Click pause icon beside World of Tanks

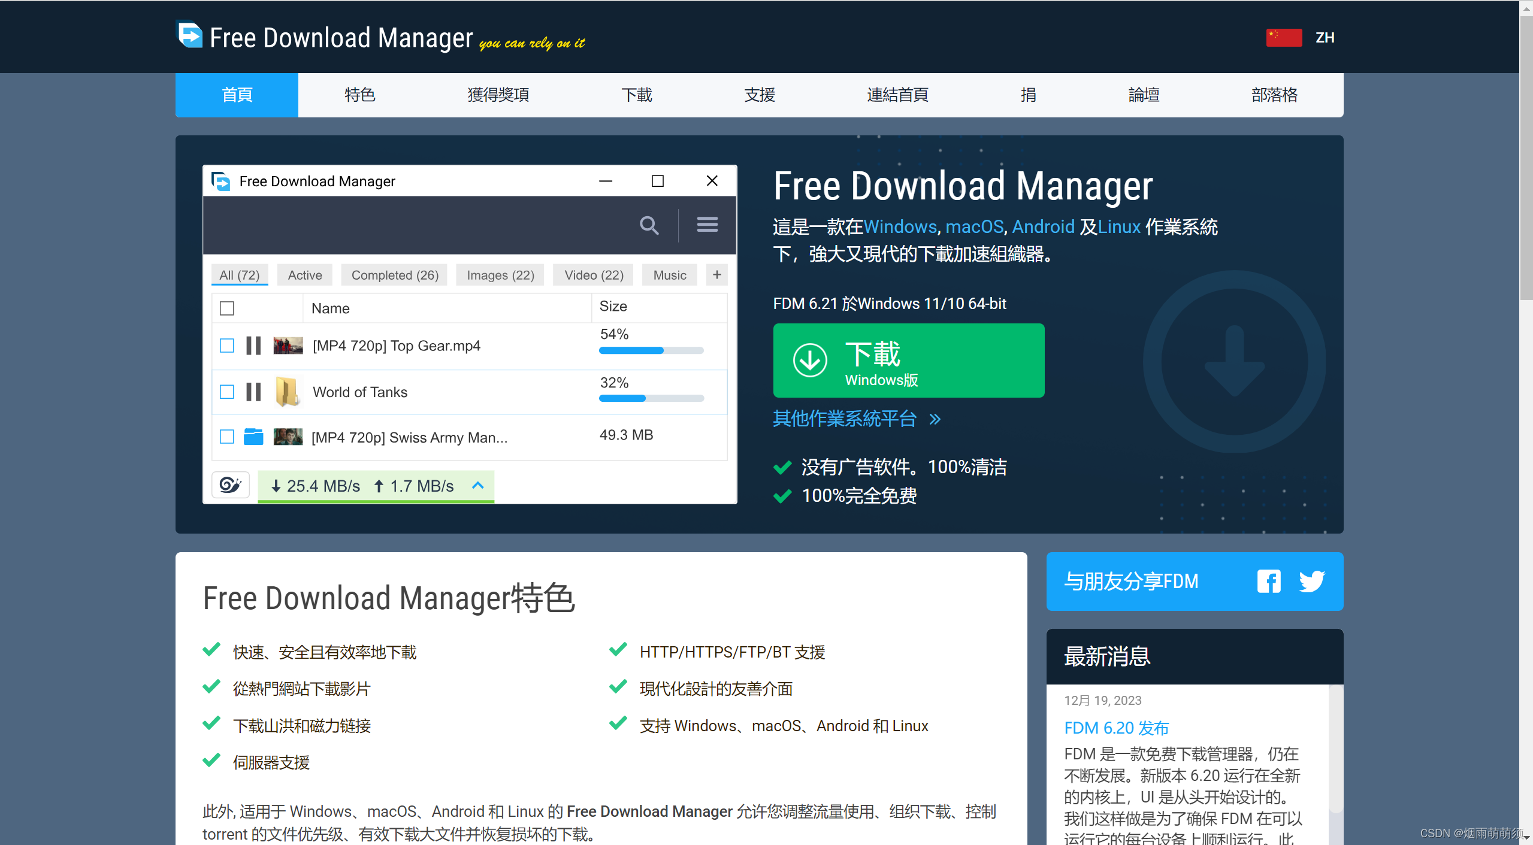(x=253, y=392)
